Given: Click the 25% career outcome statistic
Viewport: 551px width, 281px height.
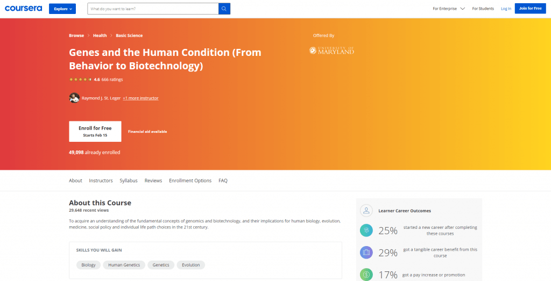Looking at the screenshot, I should (x=388, y=230).
